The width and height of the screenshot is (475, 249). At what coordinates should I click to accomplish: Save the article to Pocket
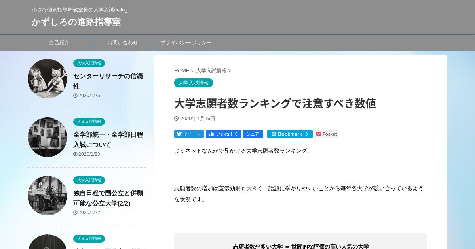[327, 134]
